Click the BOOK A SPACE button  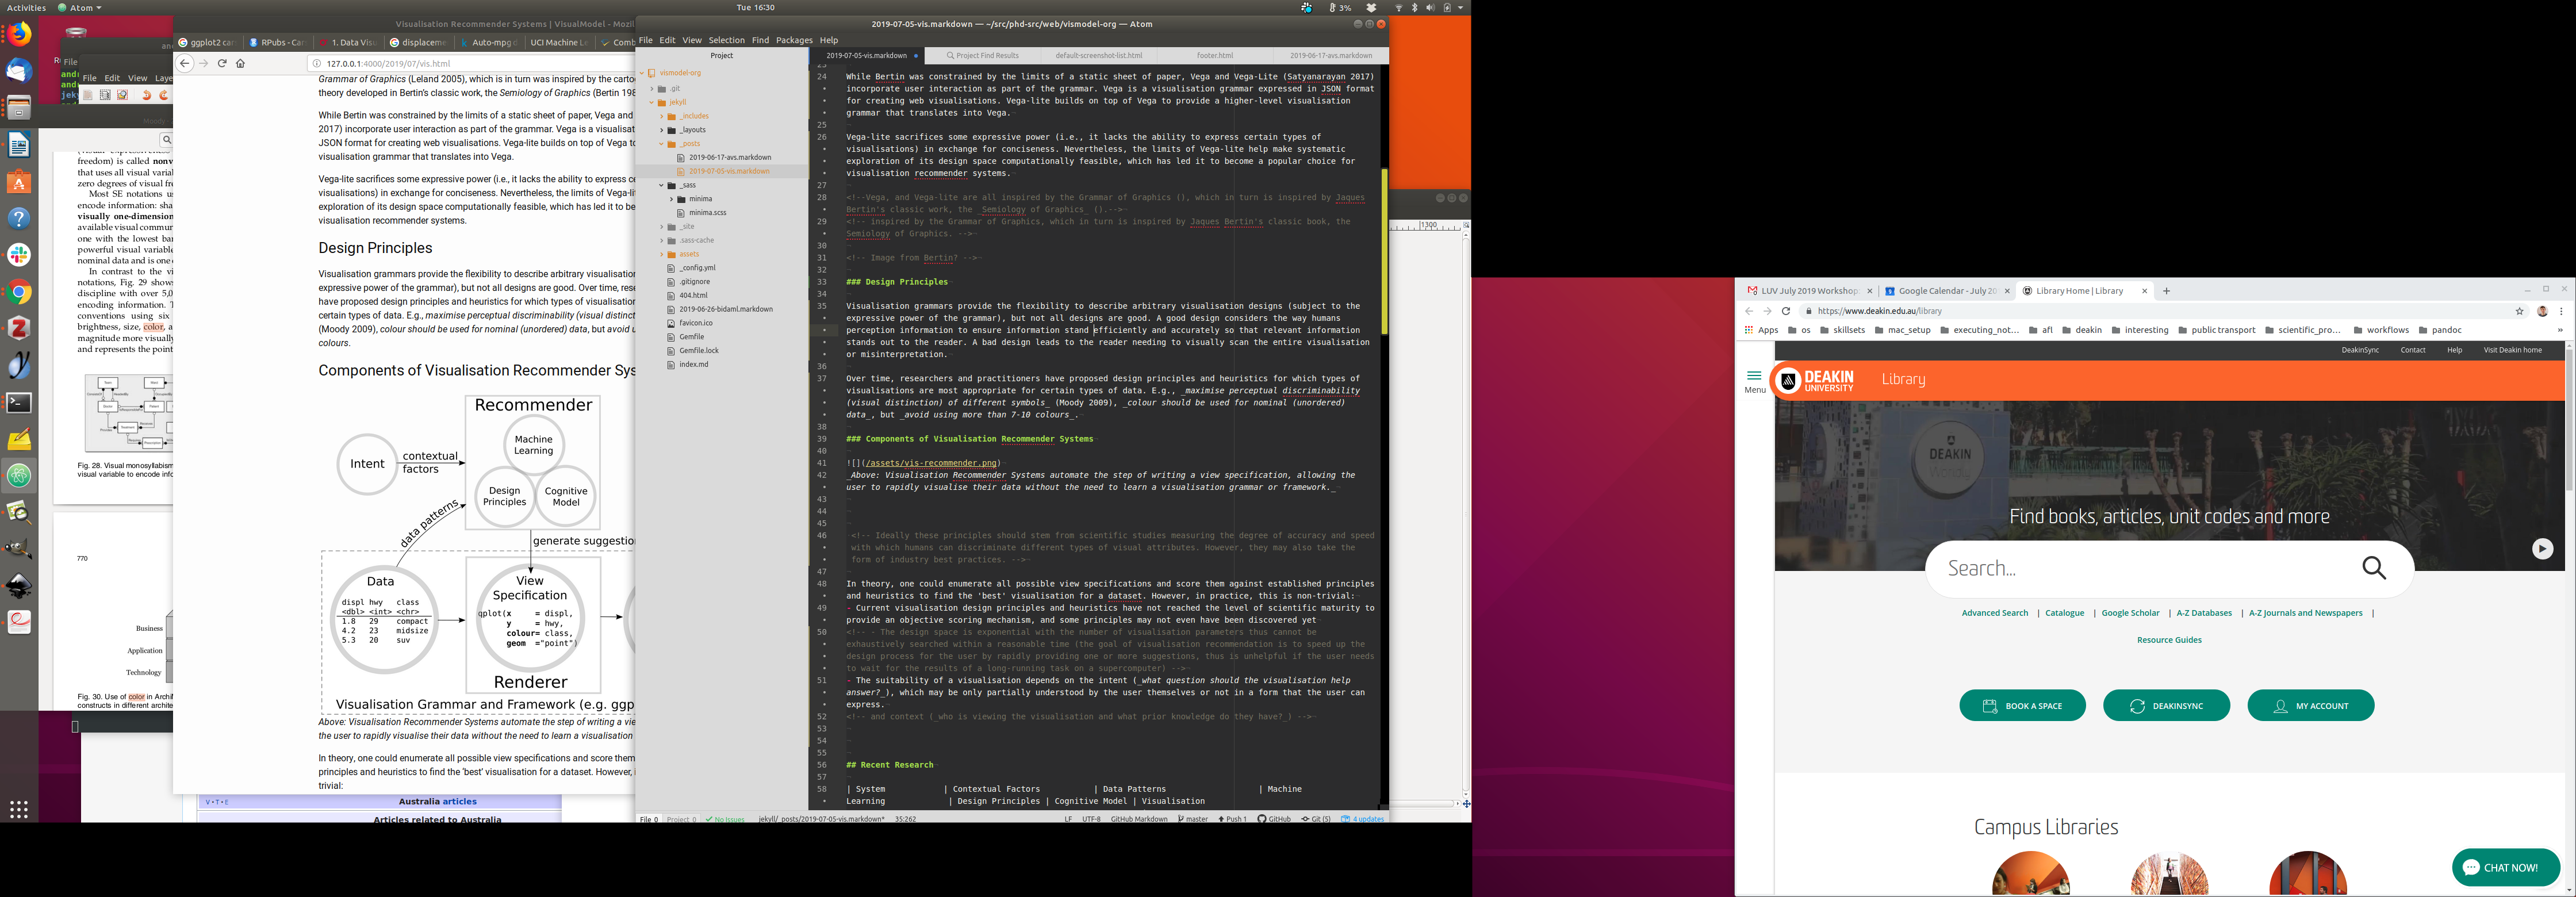pos(2022,706)
